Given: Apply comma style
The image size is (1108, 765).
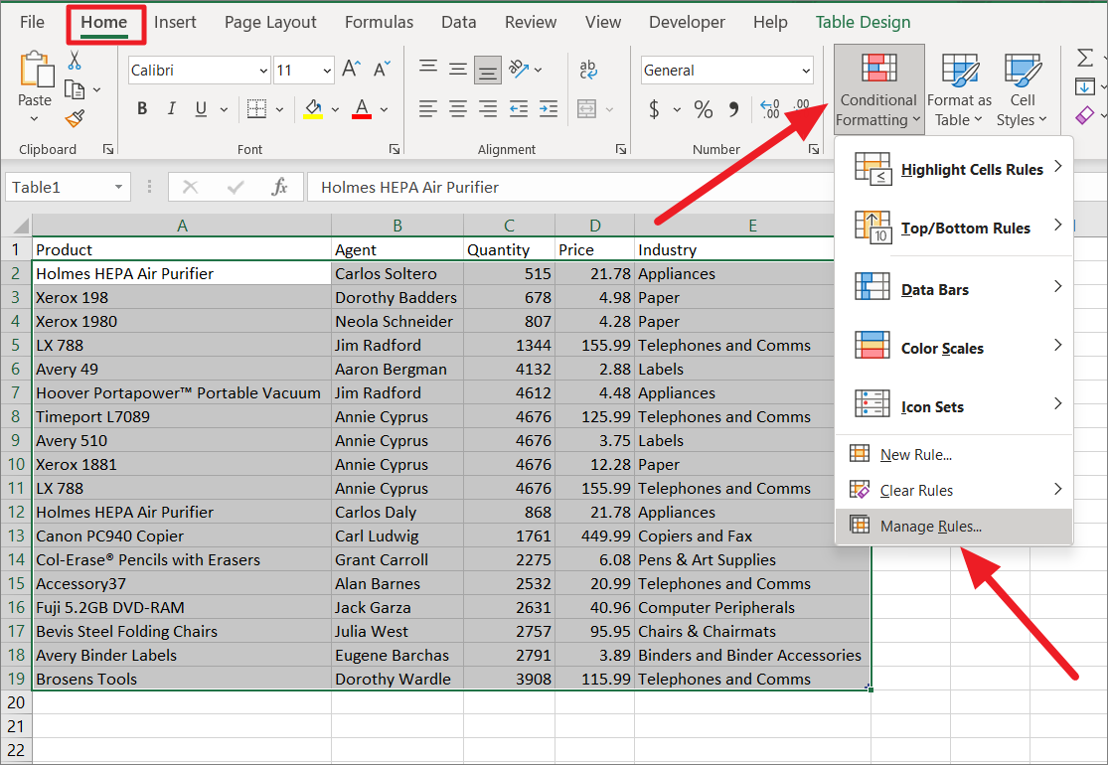Looking at the screenshot, I should click(734, 109).
